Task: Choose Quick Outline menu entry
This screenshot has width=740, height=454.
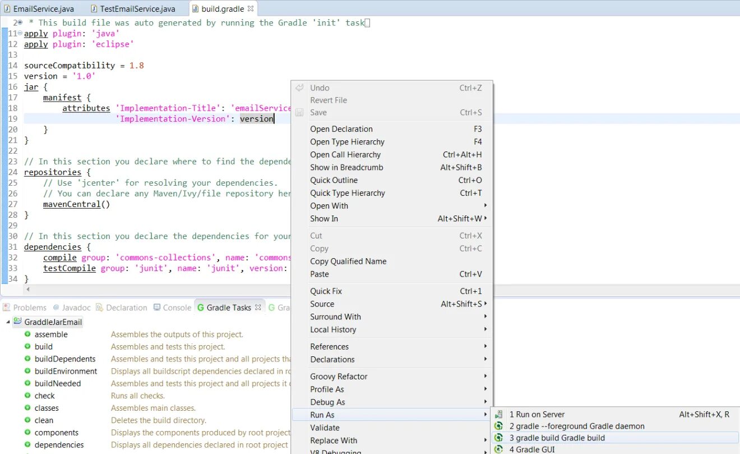Action: click(392, 181)
